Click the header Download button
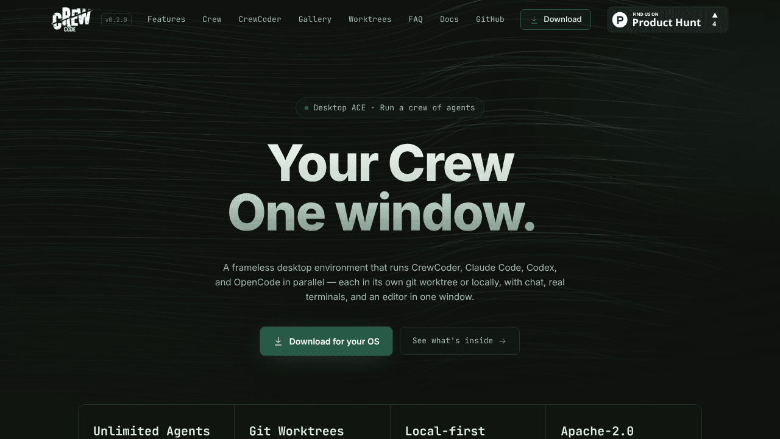The width and height of the screenshot is (780, 439). coord(556,20)
